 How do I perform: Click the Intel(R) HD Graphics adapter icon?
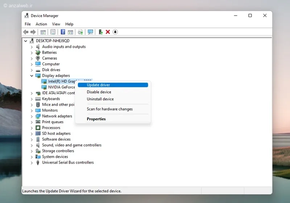[x=44, y=82]
